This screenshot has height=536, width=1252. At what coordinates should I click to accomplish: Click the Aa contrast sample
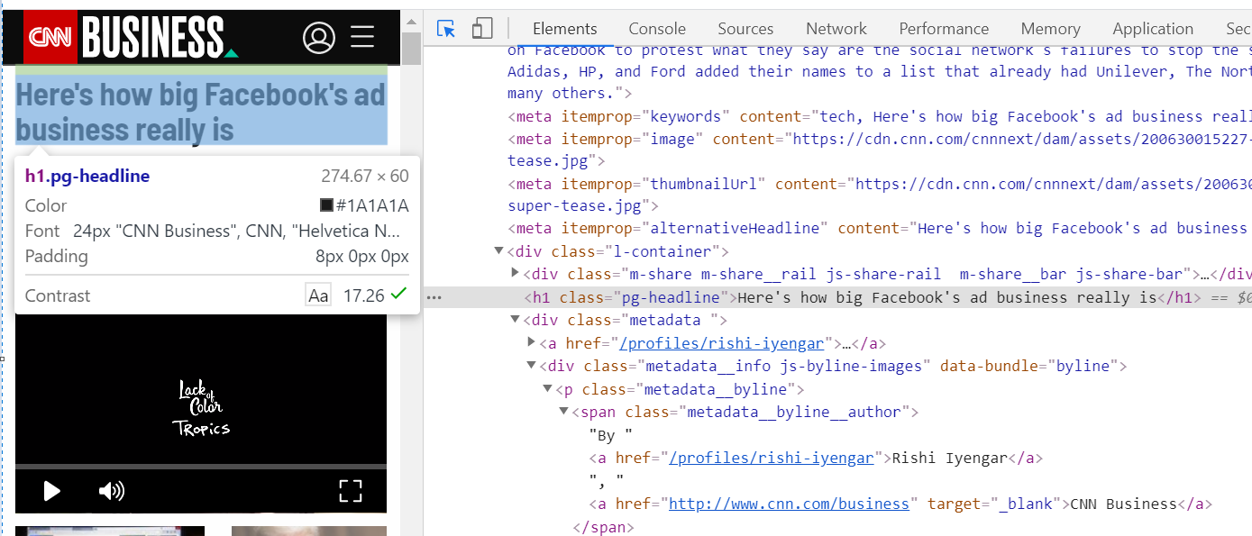tap(318, 295)
